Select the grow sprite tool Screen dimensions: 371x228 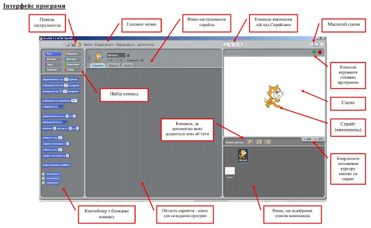[236, 45]
